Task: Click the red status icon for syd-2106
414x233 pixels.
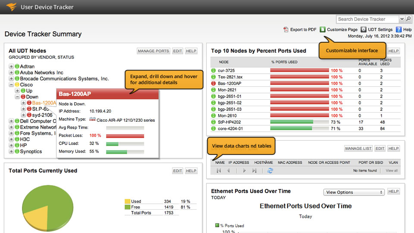Action: (29, 115)
